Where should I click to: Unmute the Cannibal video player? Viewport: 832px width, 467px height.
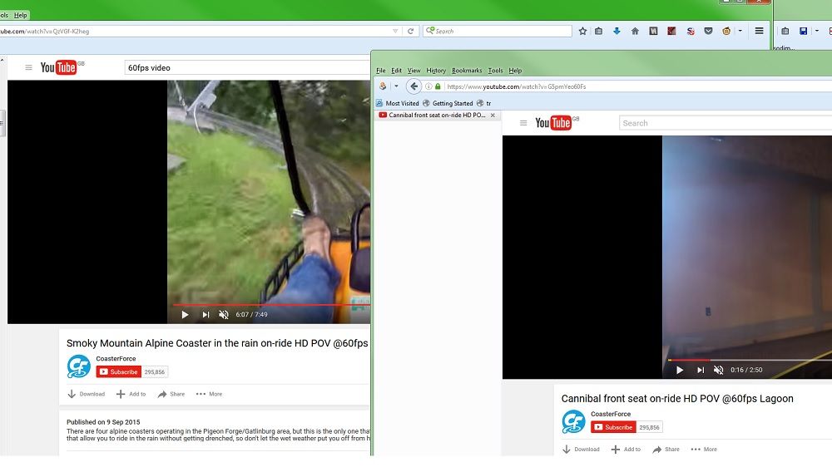pyautogui.click(x=719, y=370)
